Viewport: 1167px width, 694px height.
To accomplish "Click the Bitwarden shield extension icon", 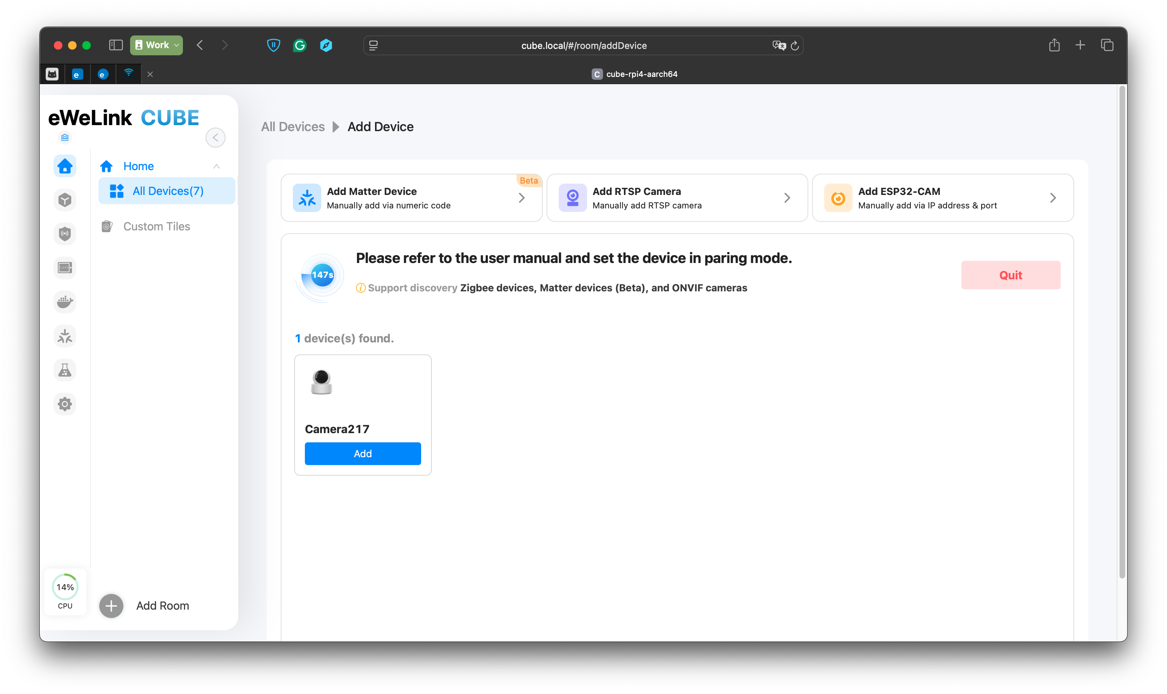I will (273, 45).
